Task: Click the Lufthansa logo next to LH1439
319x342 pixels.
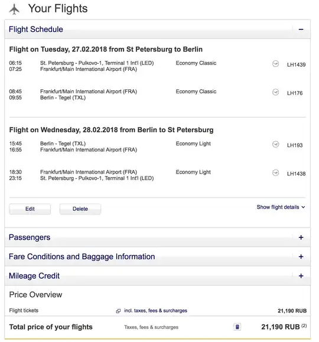Action: (x=275, y=64)
